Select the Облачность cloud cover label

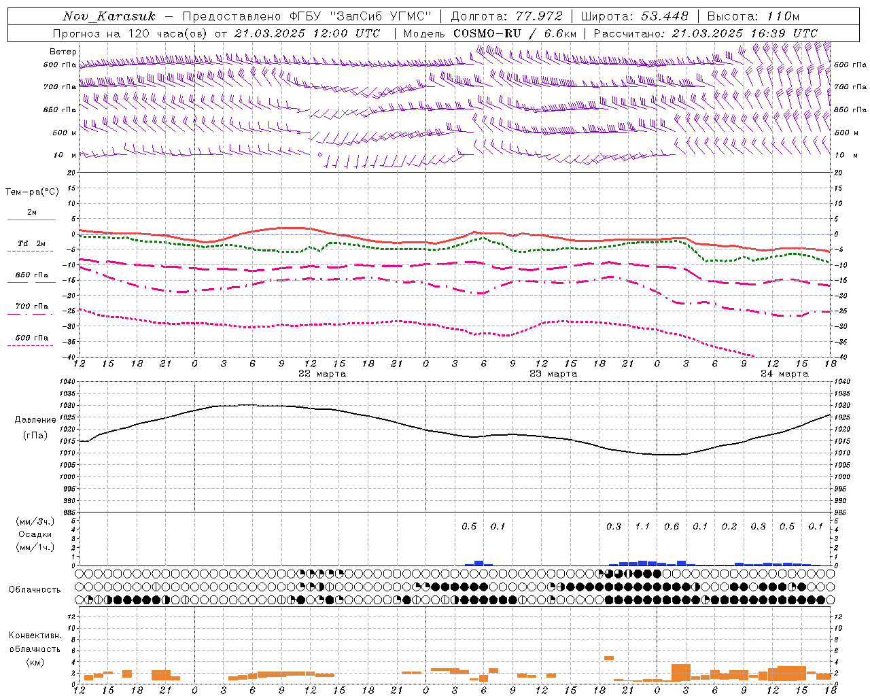(x=35, y=590)
